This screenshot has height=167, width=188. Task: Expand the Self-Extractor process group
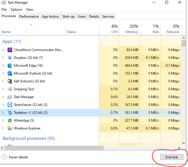(3, 81)
